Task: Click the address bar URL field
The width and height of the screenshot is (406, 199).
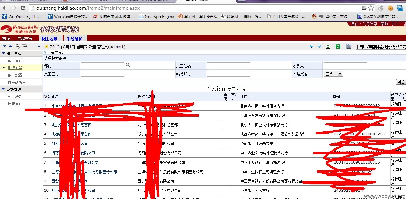Action: (x=194, y=8)
